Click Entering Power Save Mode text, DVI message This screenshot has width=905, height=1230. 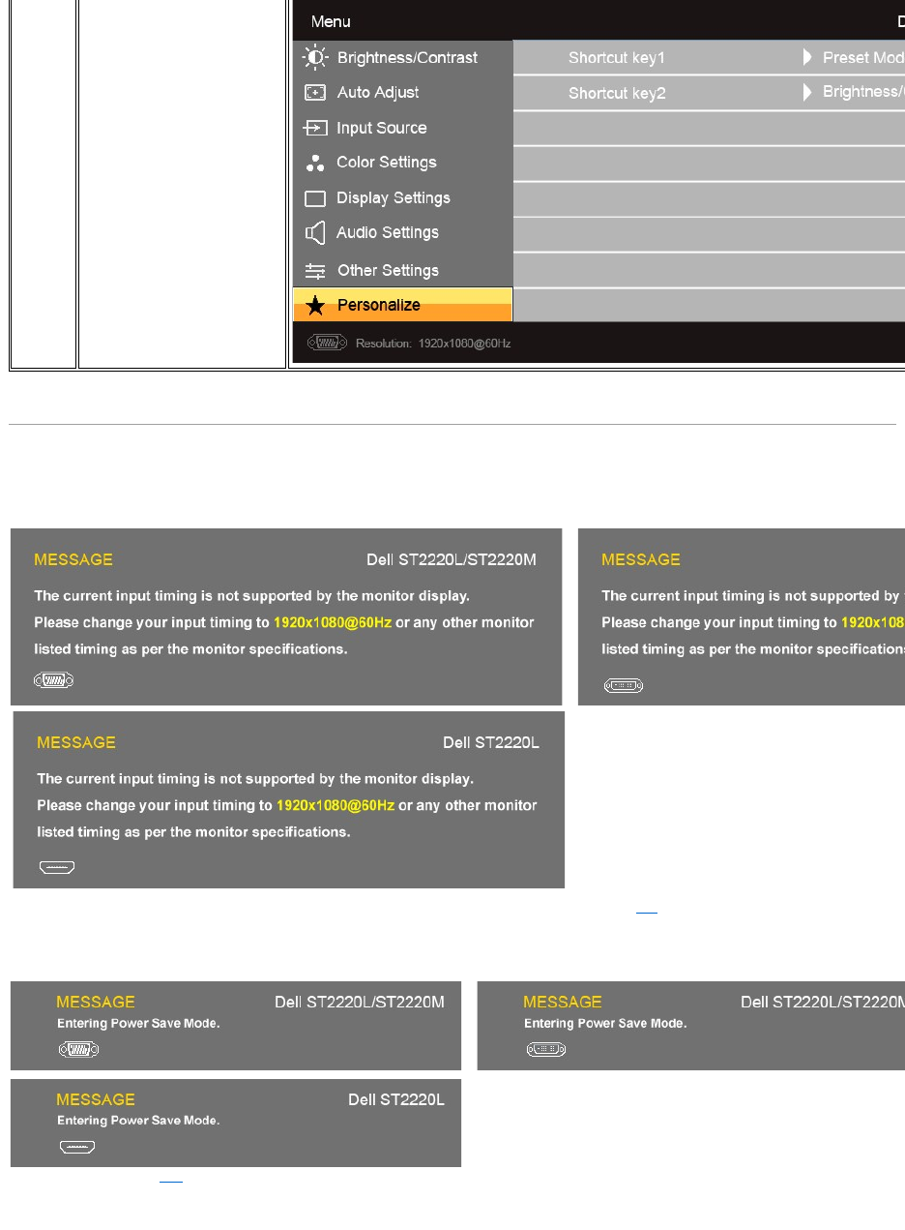605,1023
